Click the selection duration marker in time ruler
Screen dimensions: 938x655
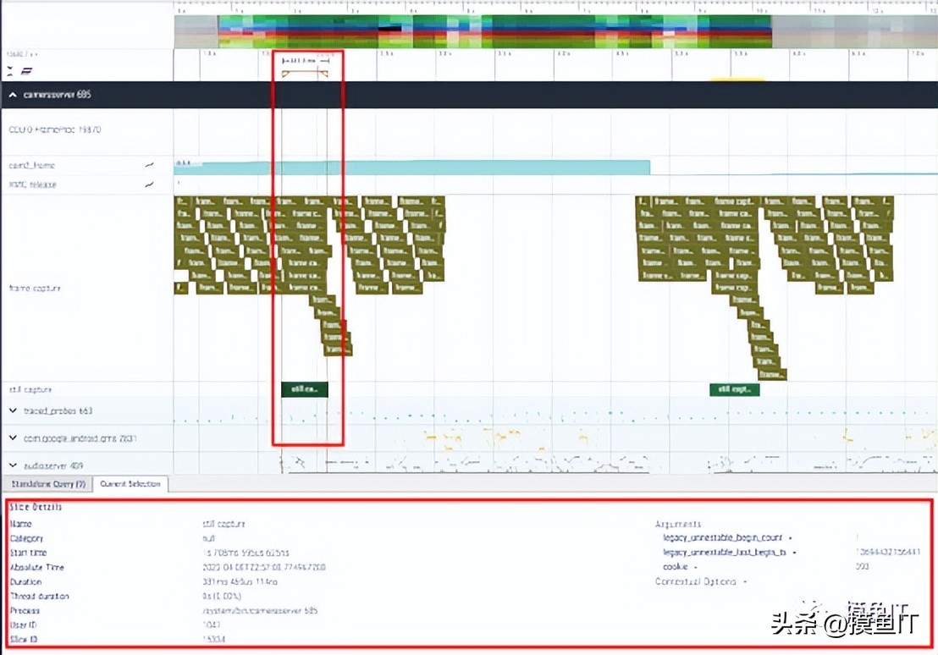tap(305, 60)
